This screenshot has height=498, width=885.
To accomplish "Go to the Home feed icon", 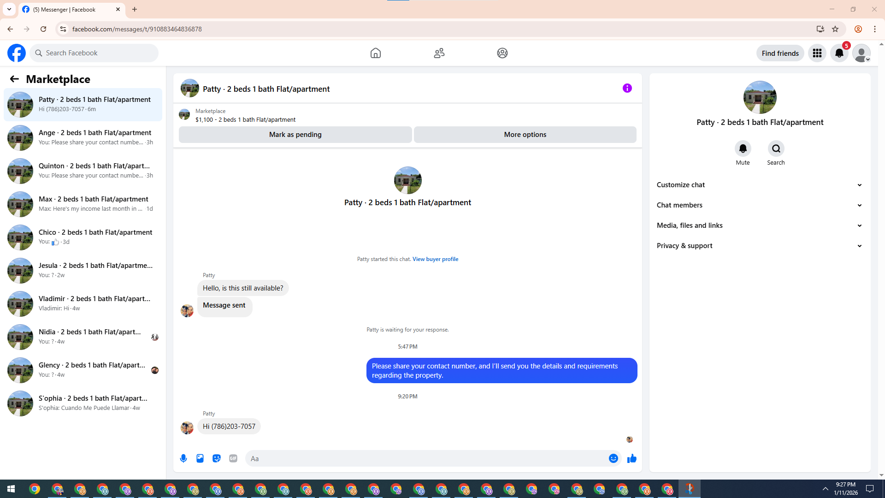I will 376,53.
